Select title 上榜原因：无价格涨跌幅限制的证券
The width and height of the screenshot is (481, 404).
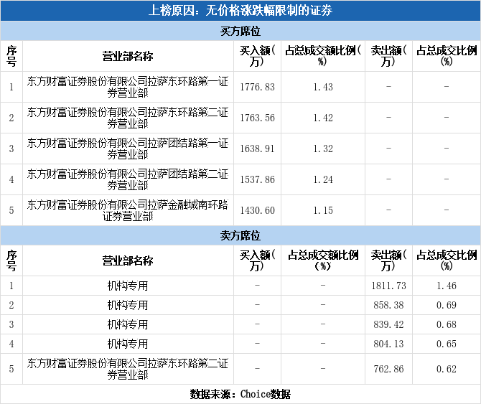(240, 11)
